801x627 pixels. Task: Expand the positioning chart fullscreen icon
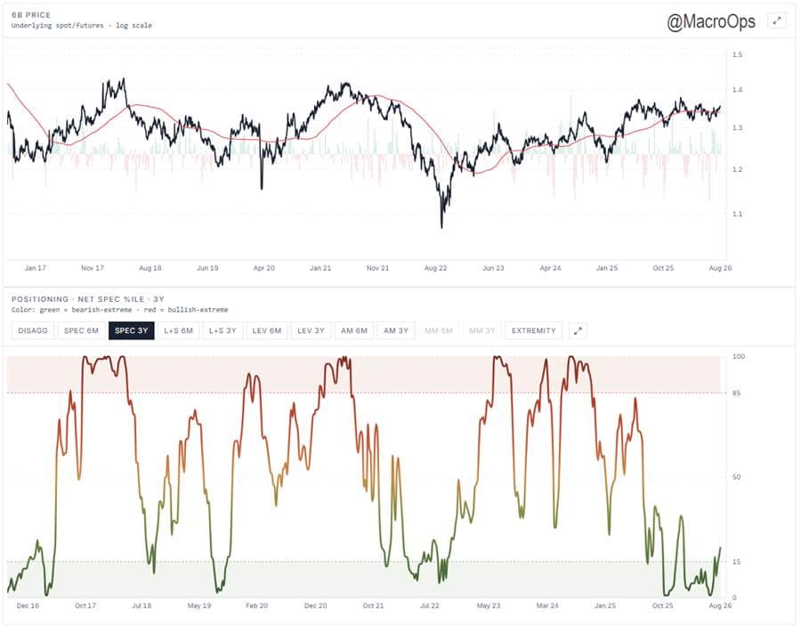(x=578, y=330)
